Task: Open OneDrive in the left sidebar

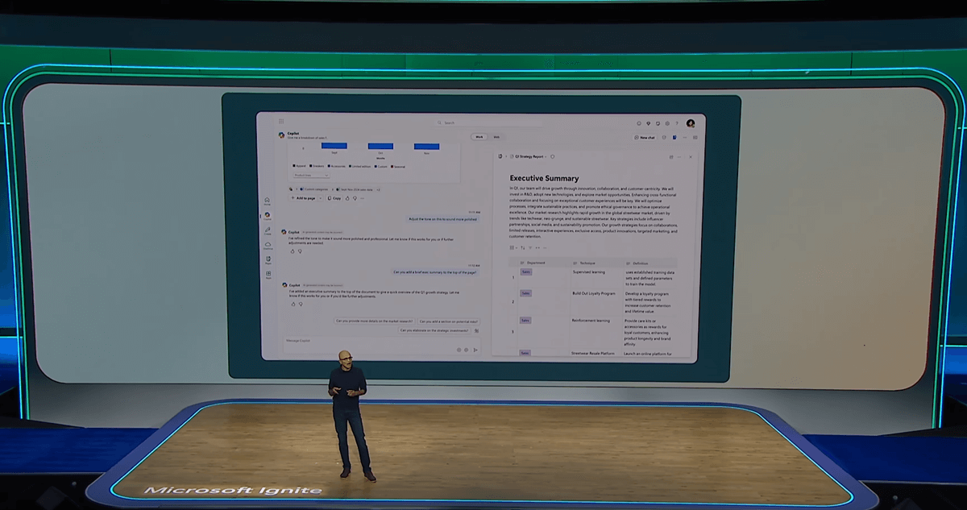Action: (x=267, y=246)
